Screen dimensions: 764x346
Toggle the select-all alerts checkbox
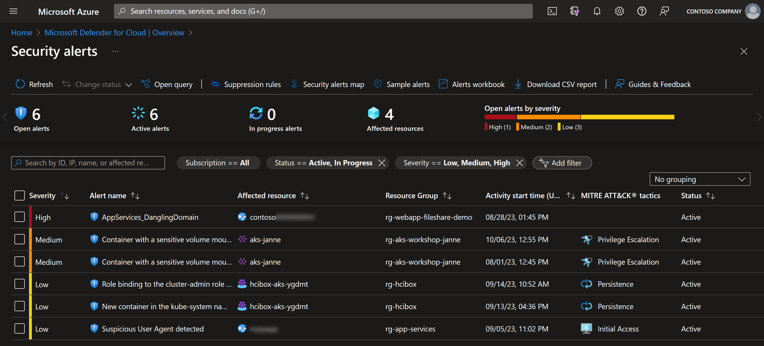coord(20,195)
